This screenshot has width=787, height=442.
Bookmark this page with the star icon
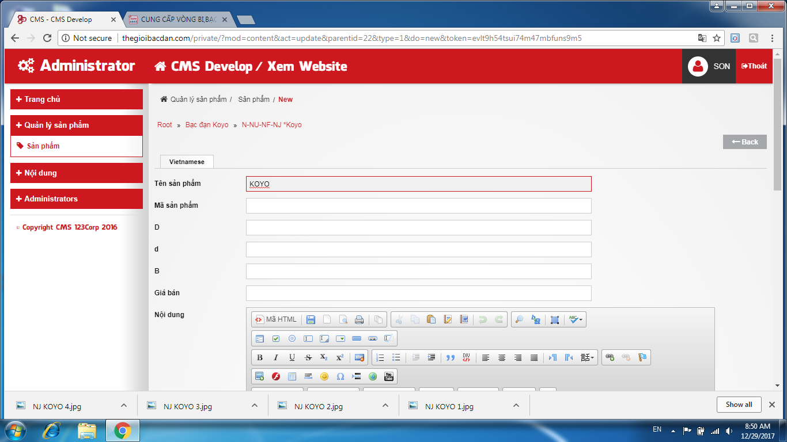717,38
